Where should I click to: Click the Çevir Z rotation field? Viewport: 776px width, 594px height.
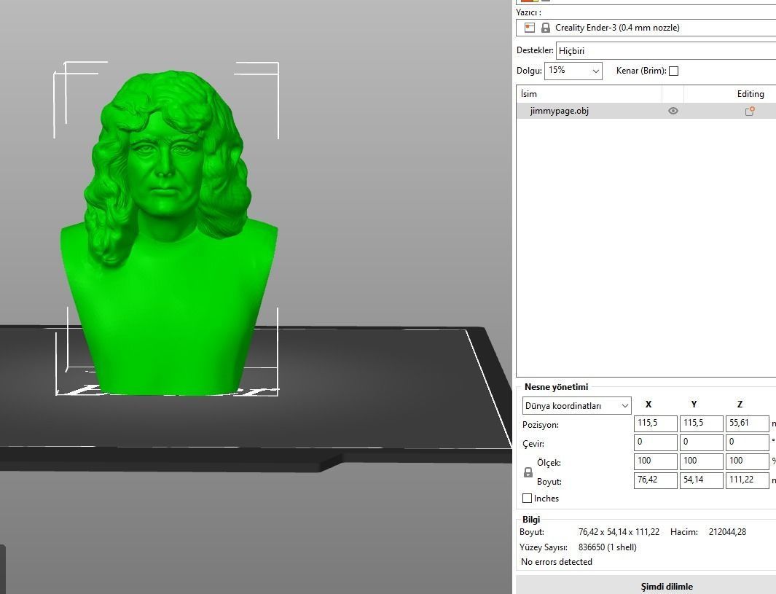pos(748,442)
